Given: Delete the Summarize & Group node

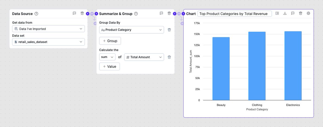Looking at the screenshot, I should (169, 13).
